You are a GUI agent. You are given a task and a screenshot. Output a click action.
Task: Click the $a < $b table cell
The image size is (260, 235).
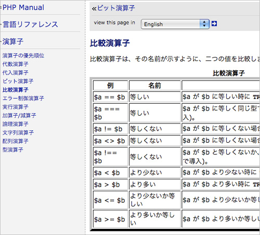110,172
